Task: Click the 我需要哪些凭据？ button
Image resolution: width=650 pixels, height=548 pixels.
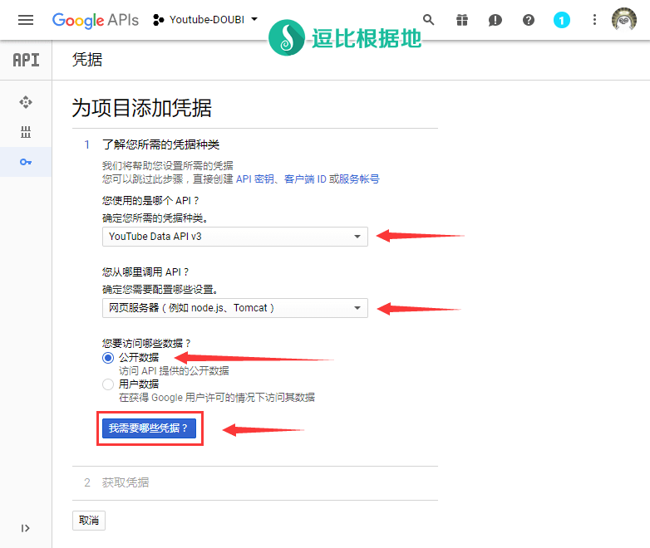Action: [x=149, y=428]
